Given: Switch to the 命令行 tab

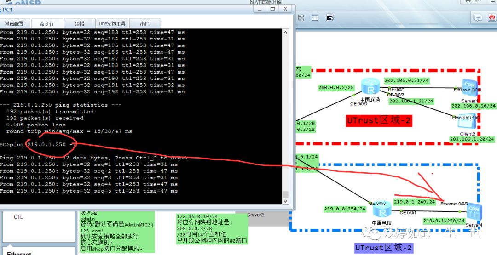Looking at the screenshot, I should [x=46, y=24].
